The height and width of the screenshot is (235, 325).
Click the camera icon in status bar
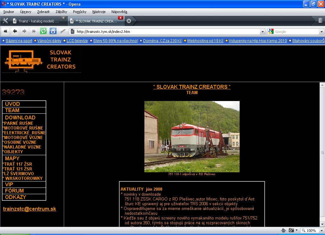tap(291, 231)
